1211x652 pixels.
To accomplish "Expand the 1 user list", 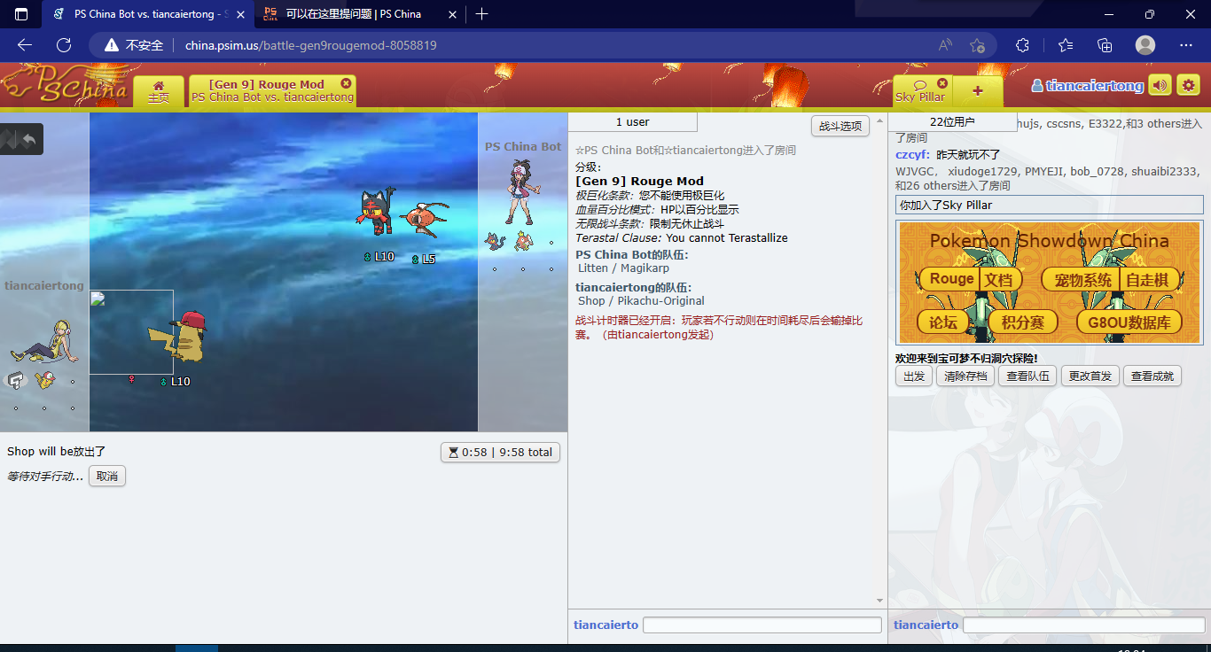I will (632, 122).
